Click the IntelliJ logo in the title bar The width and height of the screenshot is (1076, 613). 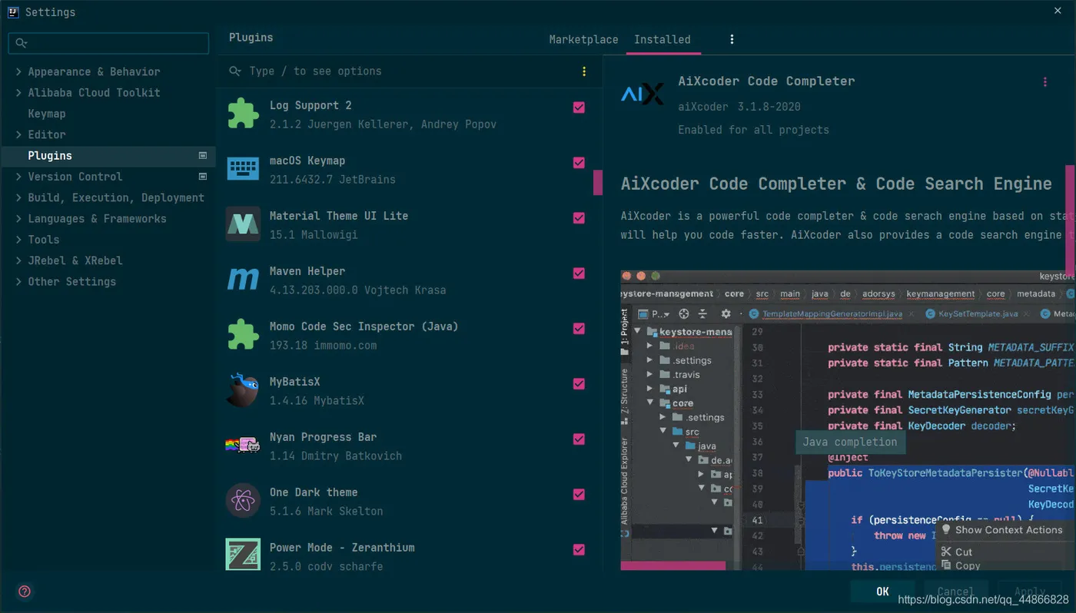tap(14, 12)
